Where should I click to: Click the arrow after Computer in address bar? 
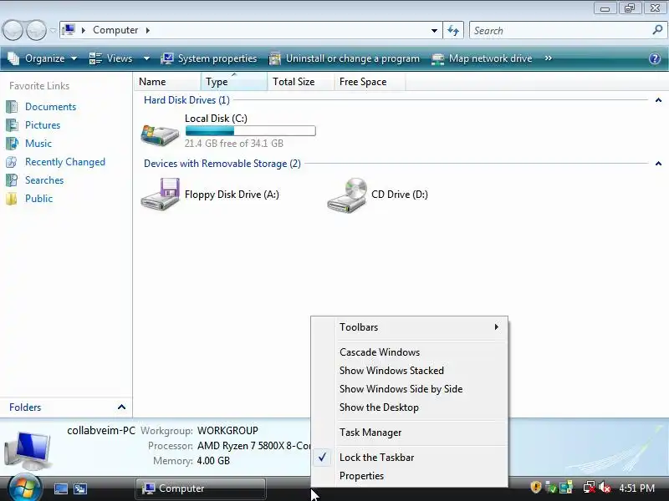pos(148,30)
